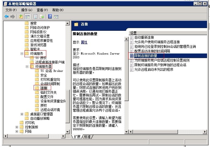The height and width of the screenshot is (147, 210).
Task: Click the folder icon of 连接 in tree
Action: coord(37,88)
